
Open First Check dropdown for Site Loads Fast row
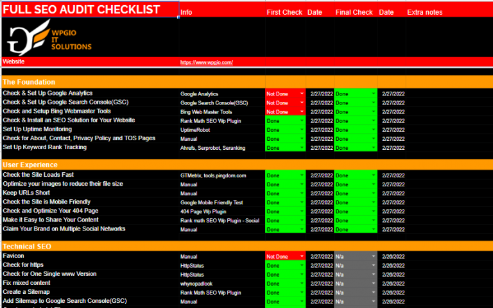[302, 175]
